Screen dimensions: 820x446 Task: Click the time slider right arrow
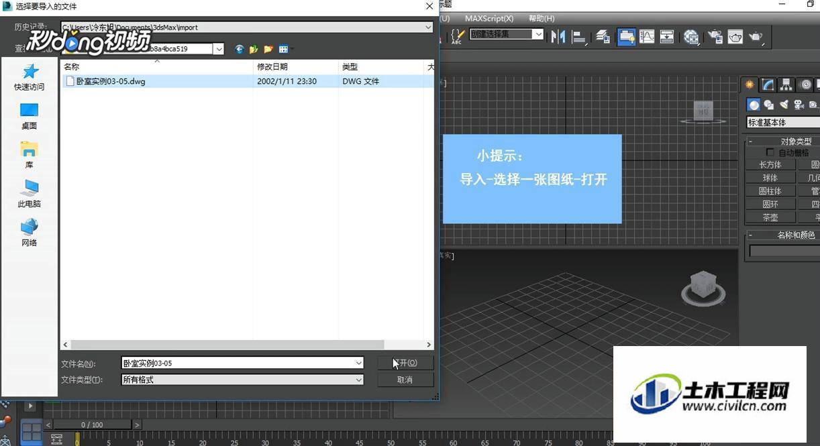[x=137, y=425]
